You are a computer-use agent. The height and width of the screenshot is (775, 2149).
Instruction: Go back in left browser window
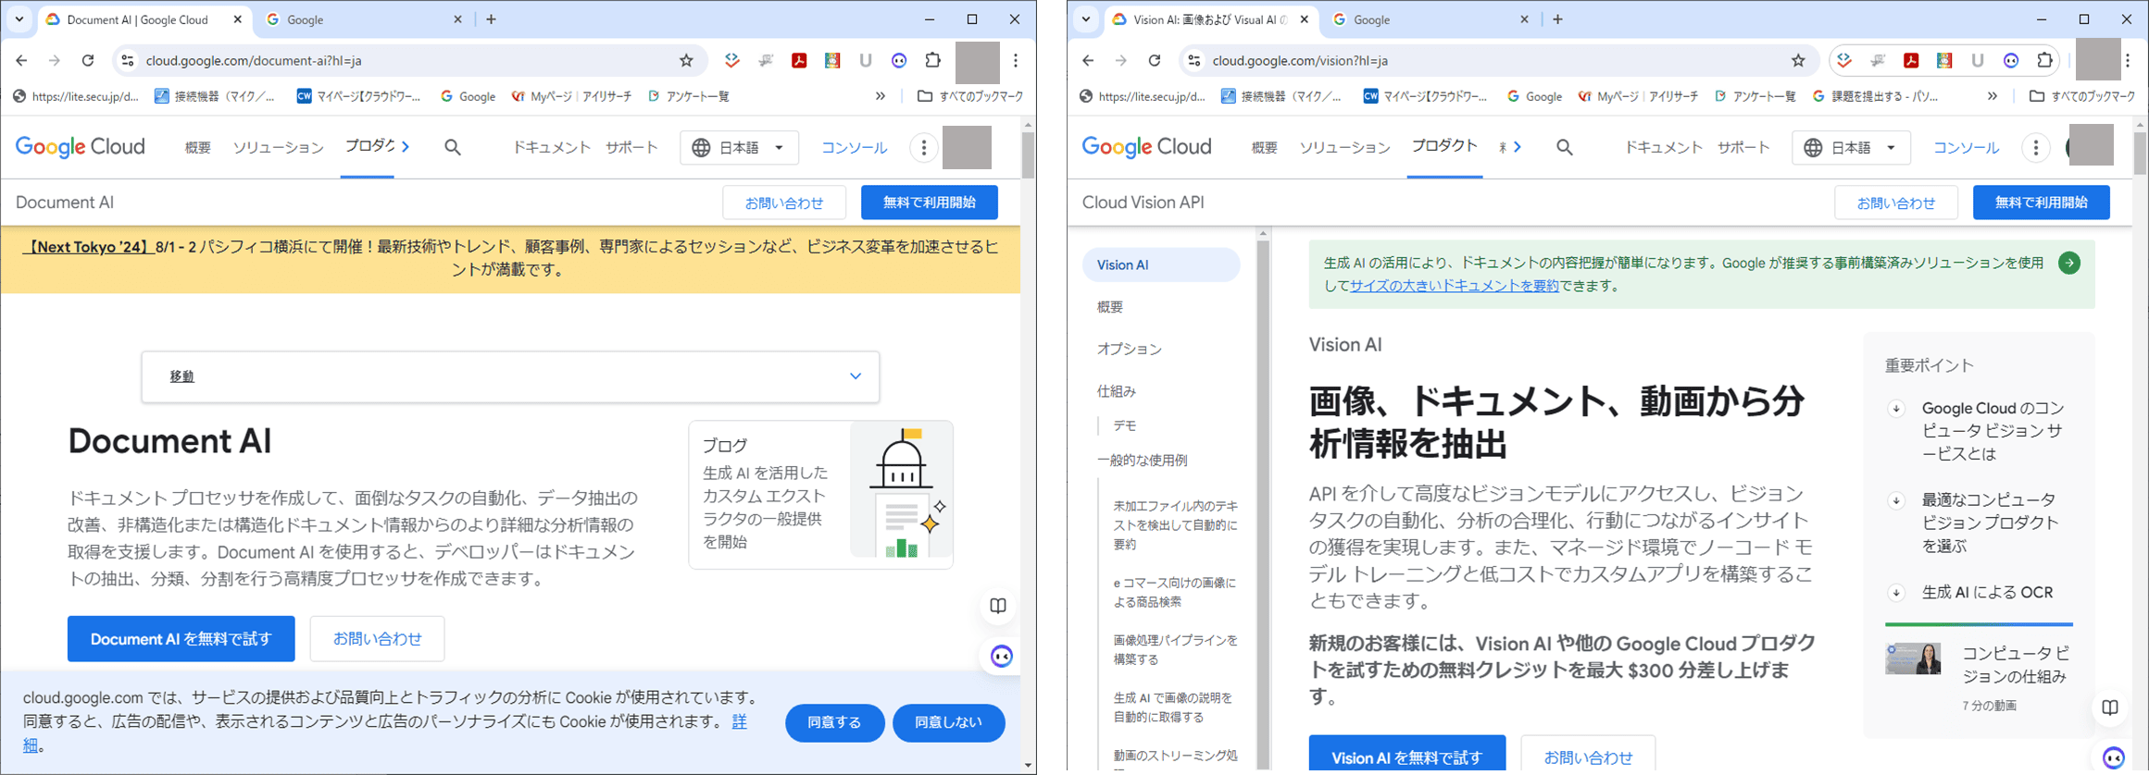coord(21,60)
